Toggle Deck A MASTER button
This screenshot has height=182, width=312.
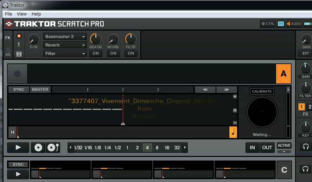[x=40, y=90]
